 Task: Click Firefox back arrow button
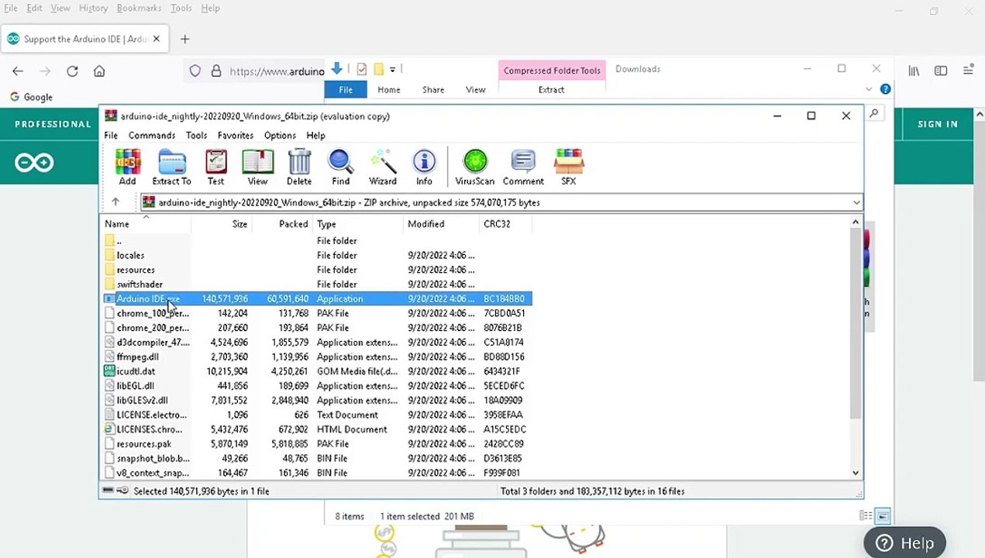18,71
